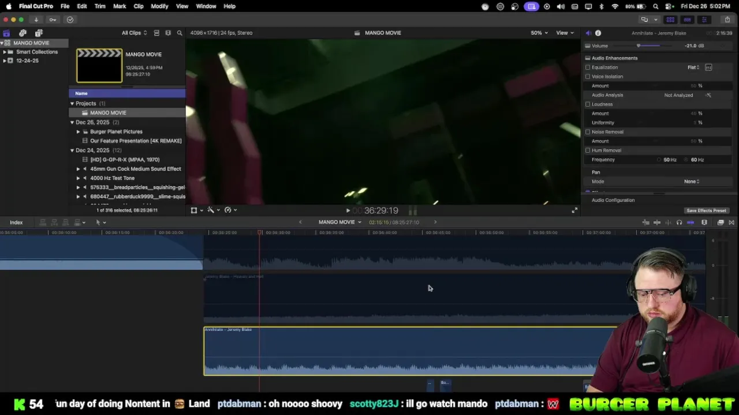Viewport: 739px width, 415px height.
Task: Open the Clip menu
Action: (x=139, y=6)
